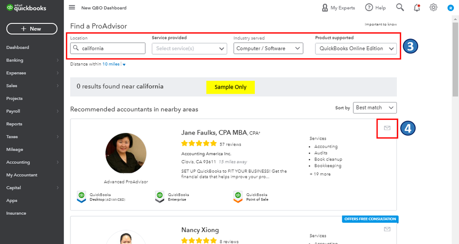Open the Product supported dropdown

pyautogui.click(x=356, y=48)
